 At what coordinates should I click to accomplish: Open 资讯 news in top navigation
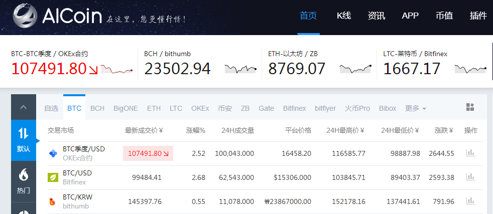click(x=377, y=16)
